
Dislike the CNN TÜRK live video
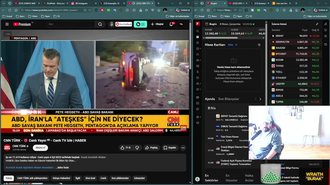coord(137,148)
